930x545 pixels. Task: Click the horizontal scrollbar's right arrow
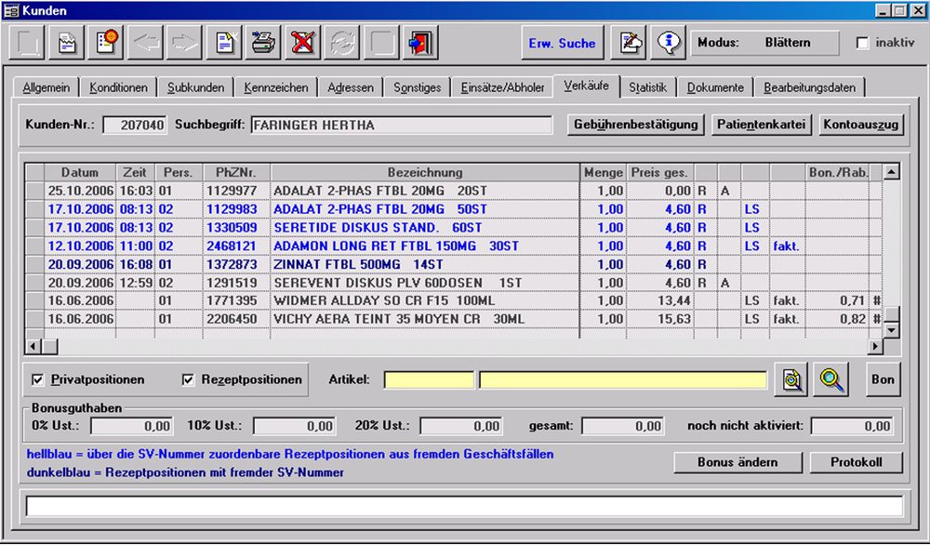coord(874,346)
